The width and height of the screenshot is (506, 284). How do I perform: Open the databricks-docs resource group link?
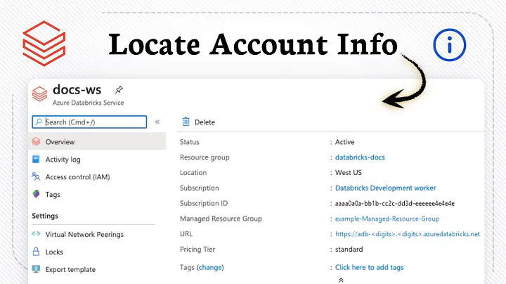pos(360,157)
